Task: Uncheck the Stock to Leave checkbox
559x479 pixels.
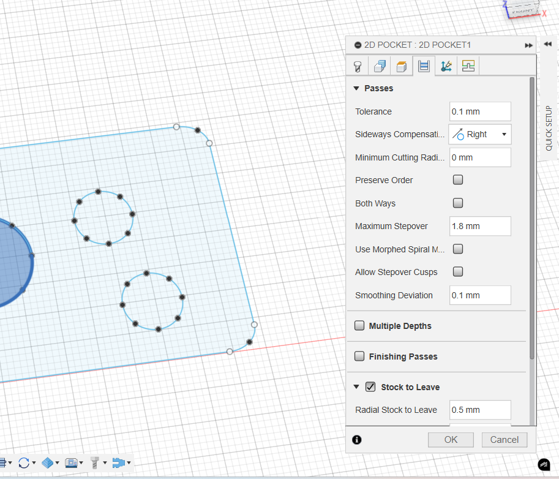Action: tap(370, 387)
